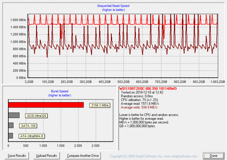Click the ATA UltraDMA 6 label
This screenshot has width=227, height=160.
32,136
